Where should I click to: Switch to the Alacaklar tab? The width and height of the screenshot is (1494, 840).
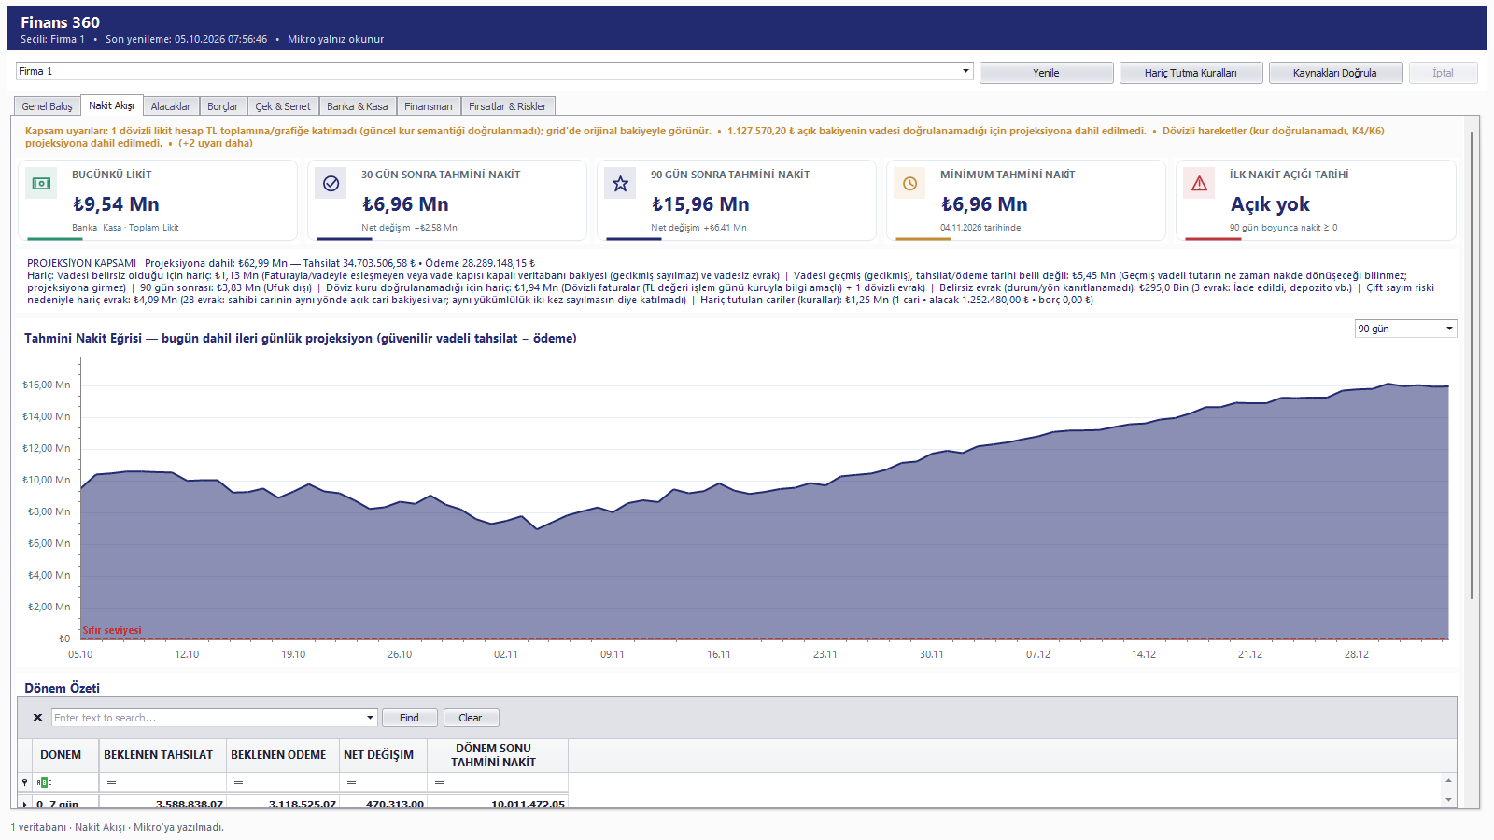point(171,106)
